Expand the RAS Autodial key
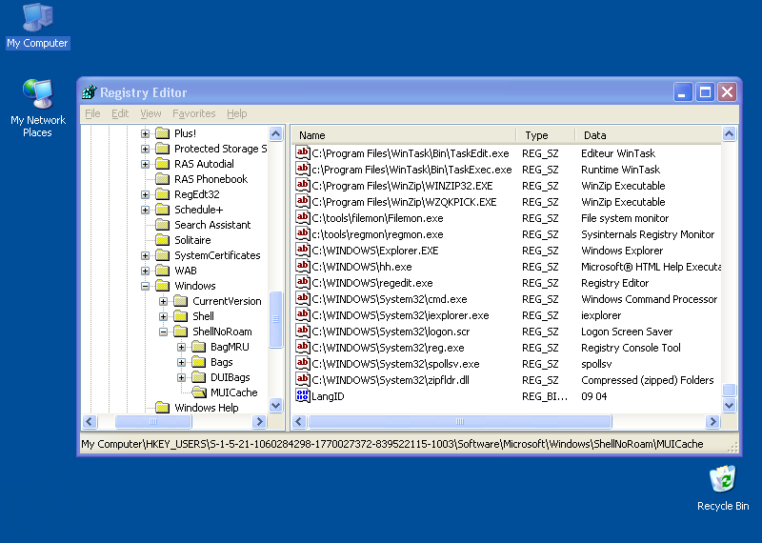The image size is (762, 543). click(x=145, y=164)
